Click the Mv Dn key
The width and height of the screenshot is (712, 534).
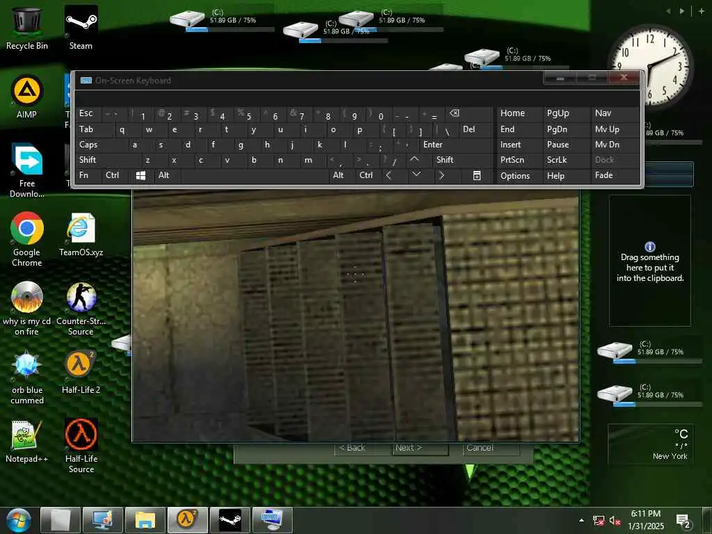pos(615,145)
